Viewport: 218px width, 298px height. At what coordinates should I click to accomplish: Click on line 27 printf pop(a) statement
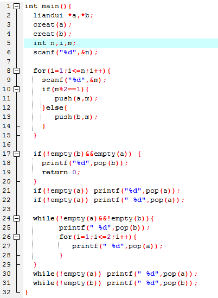tap(117, 246)
